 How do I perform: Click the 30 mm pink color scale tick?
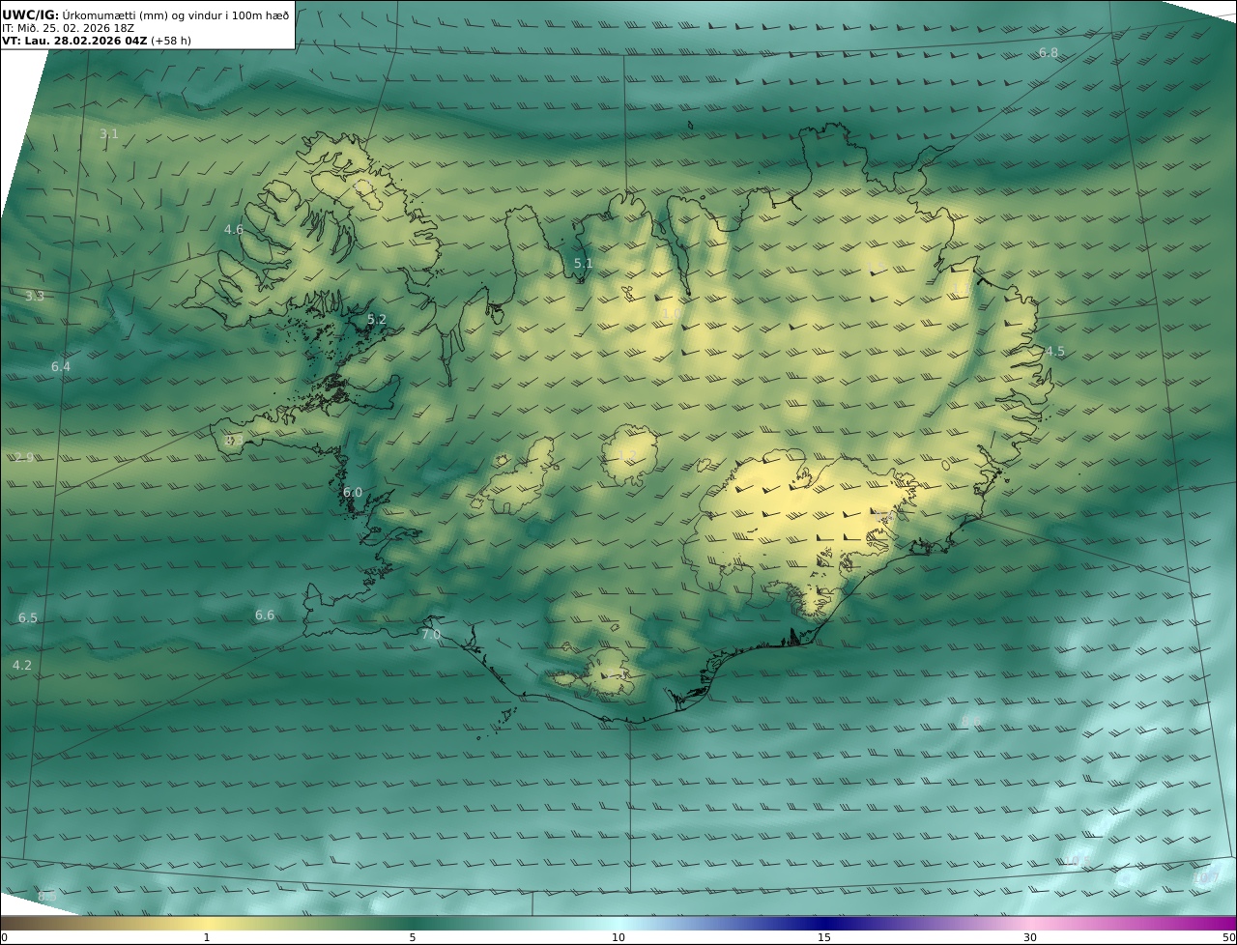(1030, 937)
